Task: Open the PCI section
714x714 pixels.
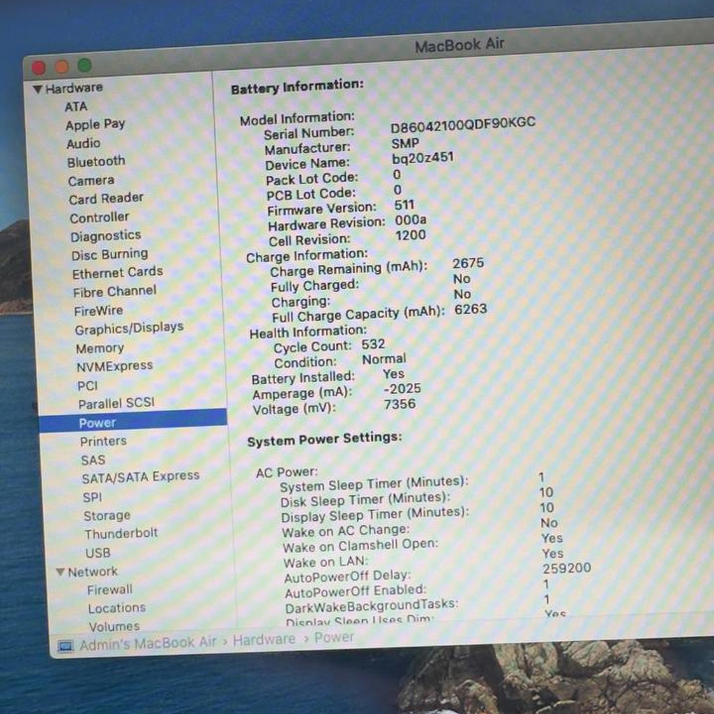Action: point(87,386)
